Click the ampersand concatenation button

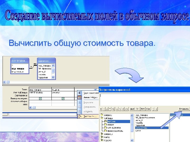[x=113, y=109]
